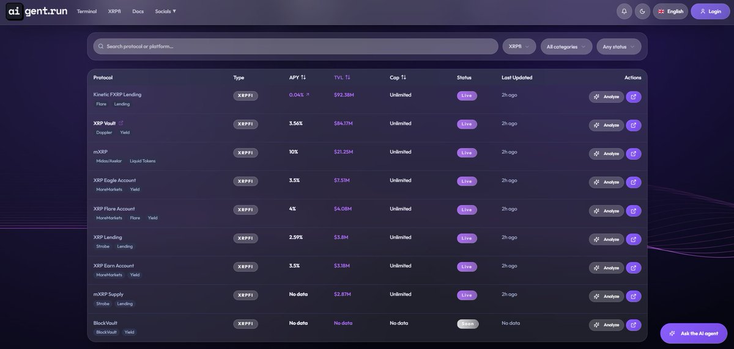The height and width of the screenshot is (349, 734).
Task: Analyze mXRP Supply protocol
Action: [606, 296]
